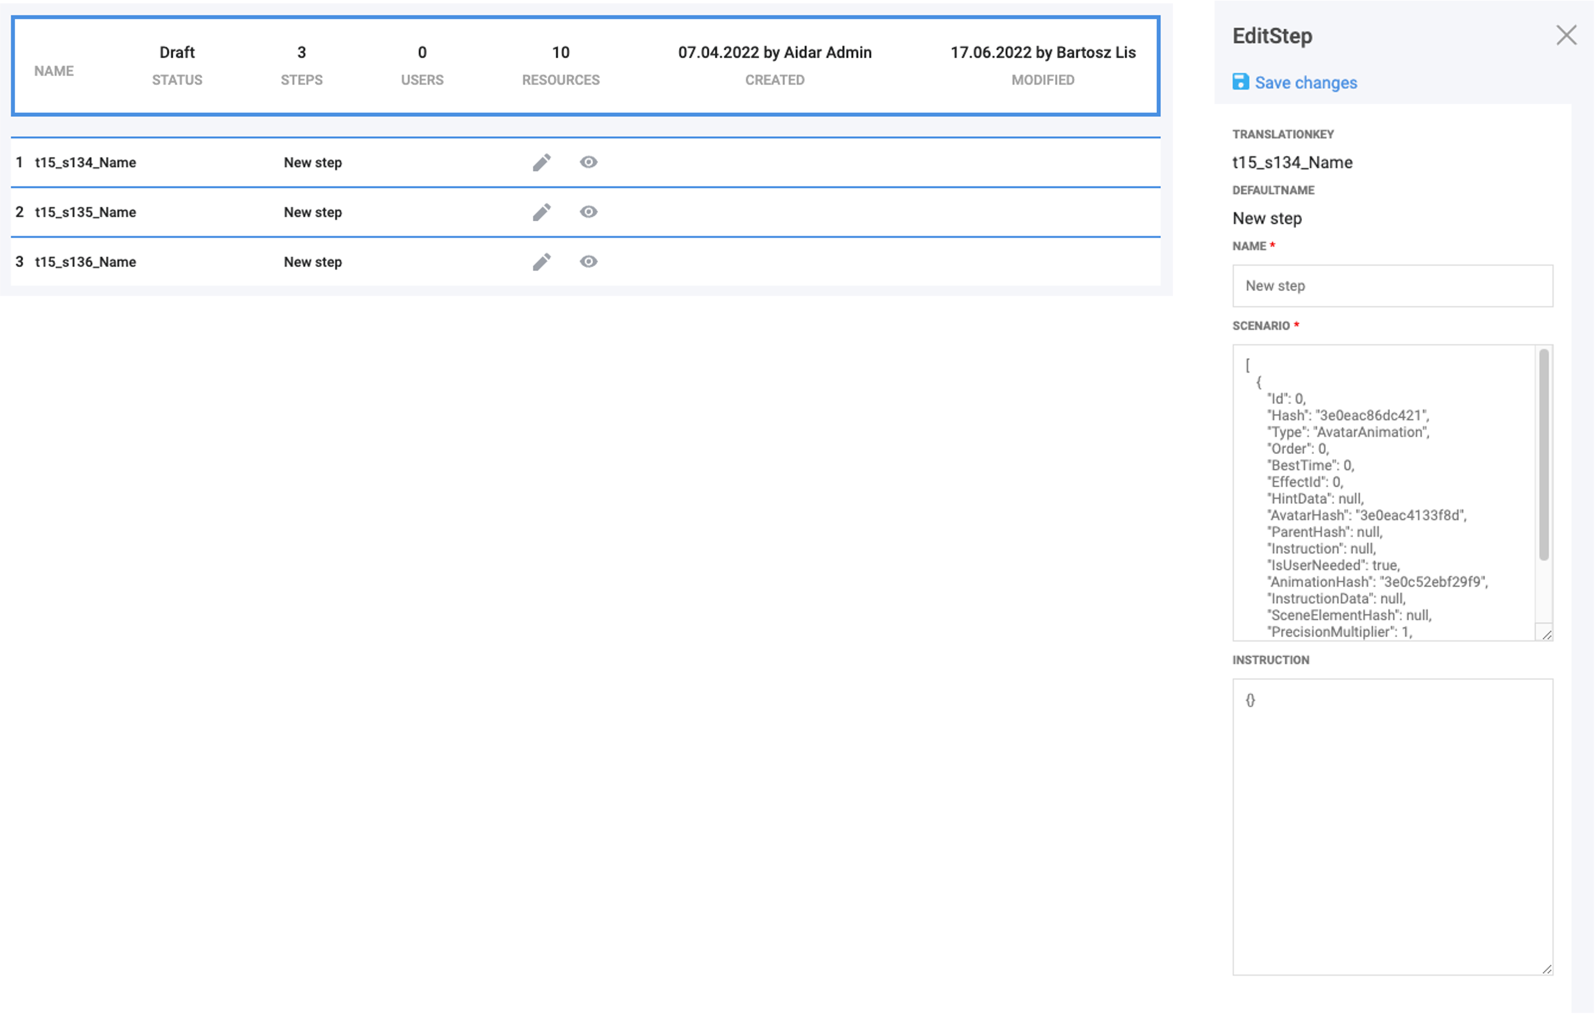Click the Draft status value

pos(177,52)
